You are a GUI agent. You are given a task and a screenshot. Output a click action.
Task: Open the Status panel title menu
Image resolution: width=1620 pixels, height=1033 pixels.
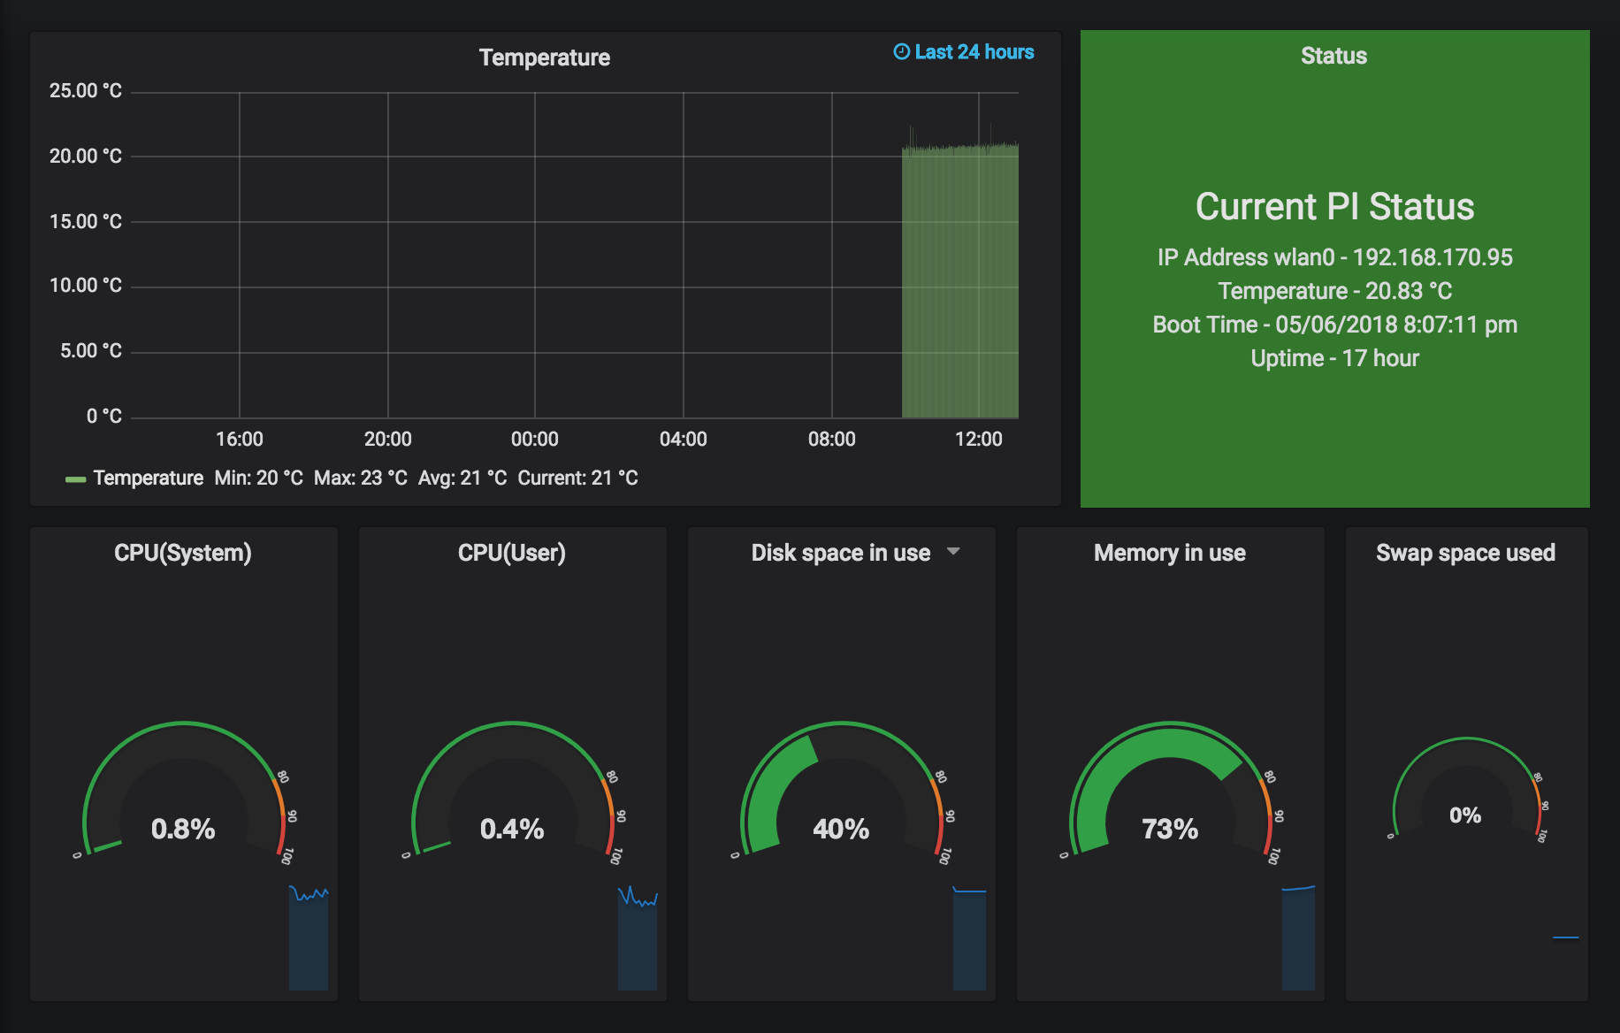[1333, 56]
